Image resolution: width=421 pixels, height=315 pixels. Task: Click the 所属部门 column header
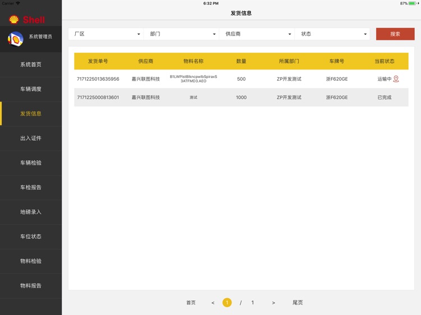[x=289, y=61]
